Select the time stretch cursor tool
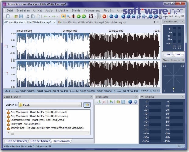 click(73, 16)
